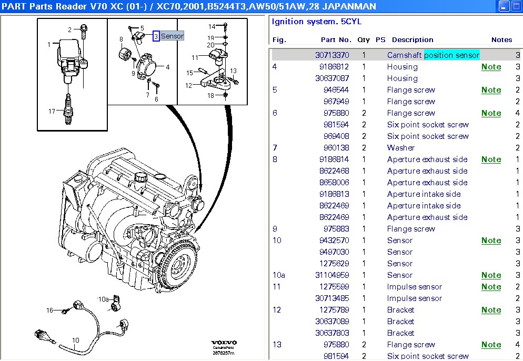
Task: Open the Note for Housing part 9186812
Action: pos(491,67)
